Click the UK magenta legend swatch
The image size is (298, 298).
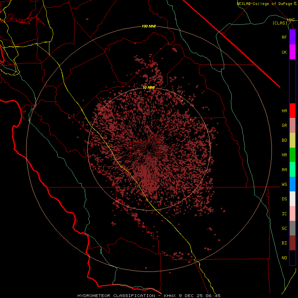tap(292, 52)
